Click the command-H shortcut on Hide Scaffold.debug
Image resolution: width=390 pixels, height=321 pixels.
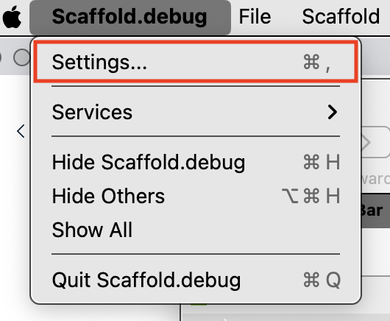pos(322,162)
